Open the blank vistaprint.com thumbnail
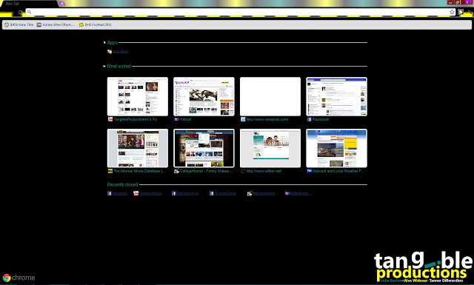 coord(270,96)
